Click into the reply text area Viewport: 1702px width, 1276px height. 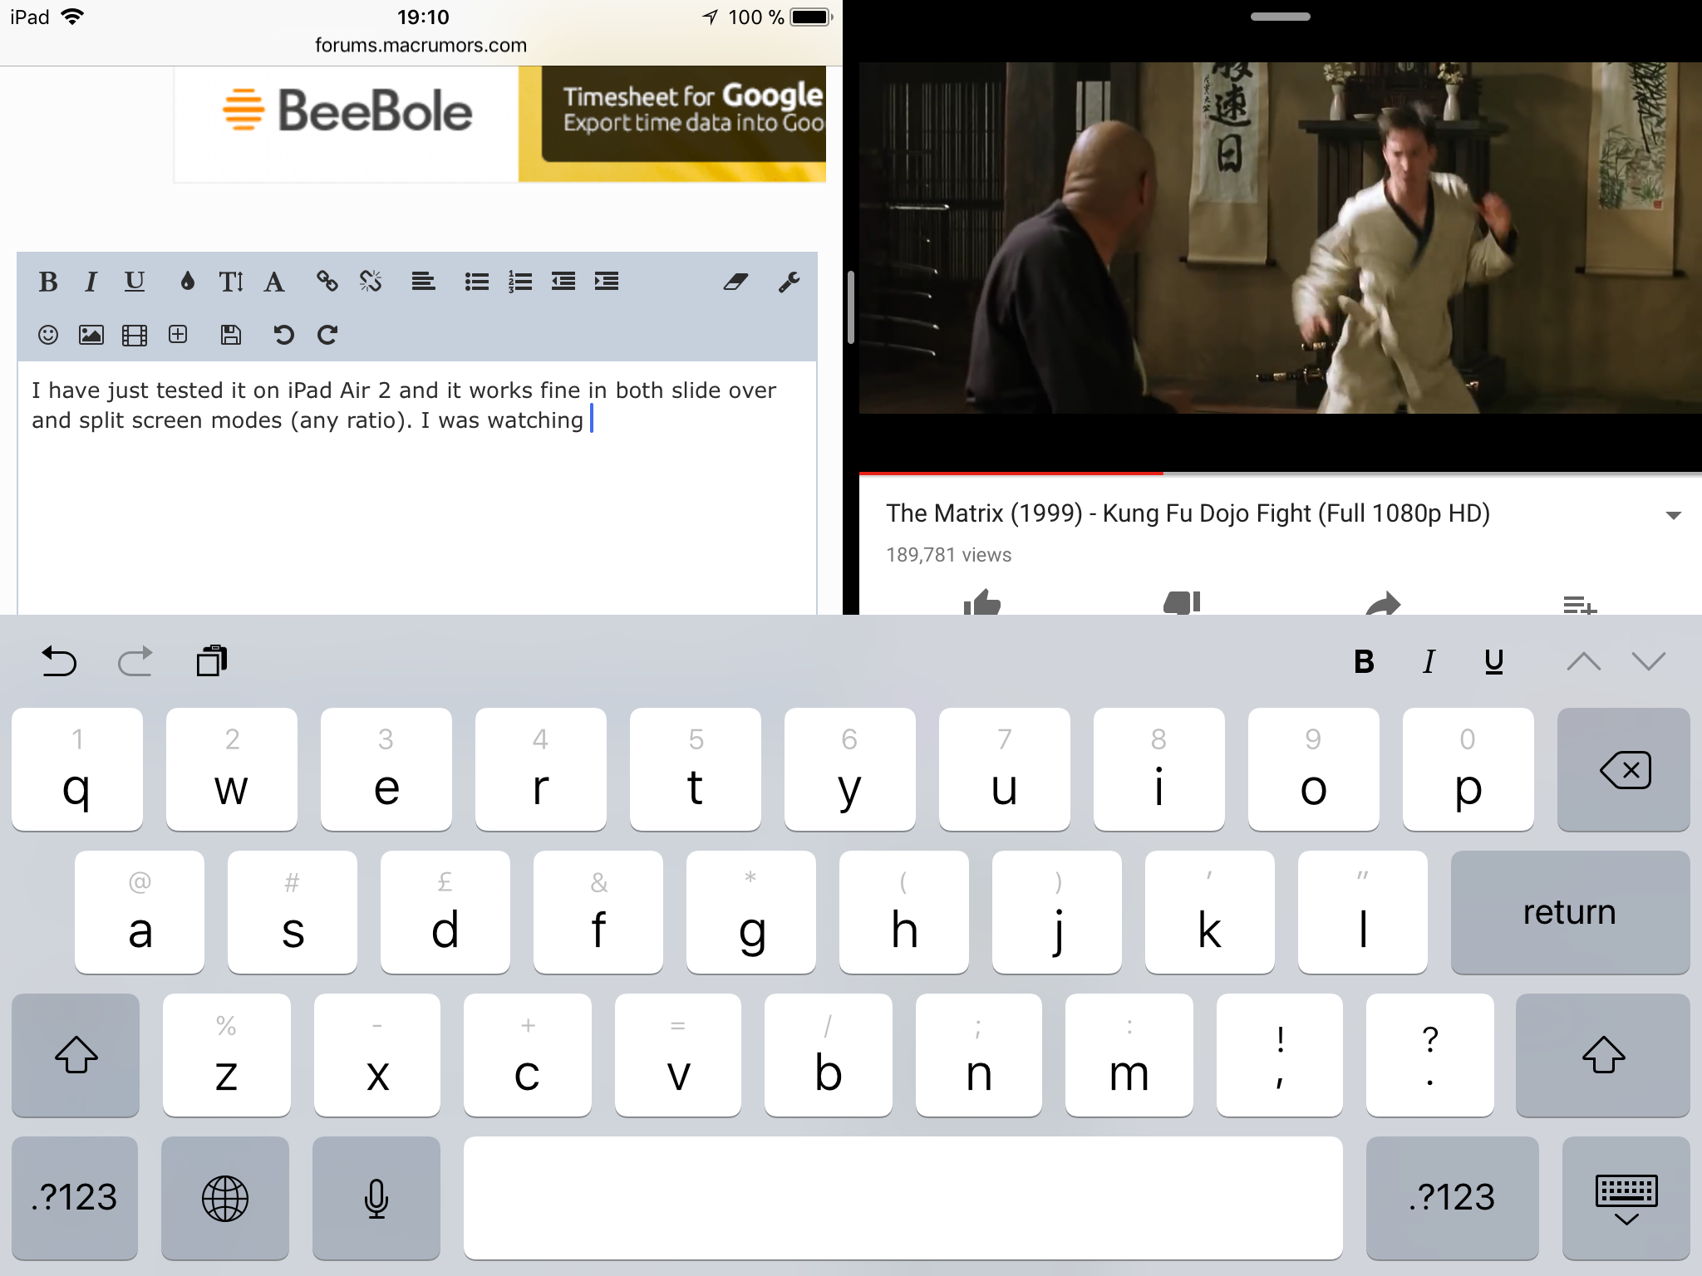click(x=417, y=488)
